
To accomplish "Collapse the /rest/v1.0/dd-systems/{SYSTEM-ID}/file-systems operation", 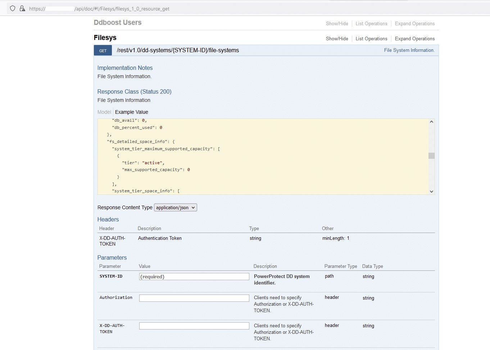I will pos(178,50).
